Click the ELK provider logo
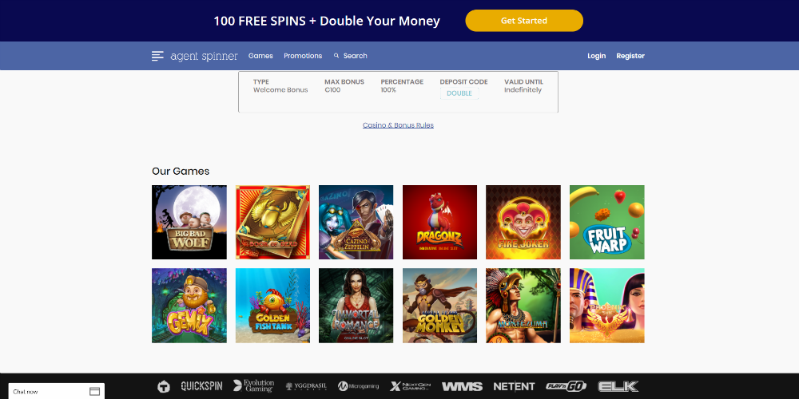This screenshot has height=399, width=799. pos(618,386)
